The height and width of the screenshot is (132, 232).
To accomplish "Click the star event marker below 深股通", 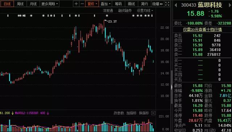I will [107, 16].
